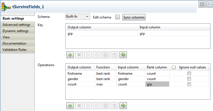The image size is (213, 111).
Task: Move Operations table row up
Action: tap(88, 106)
